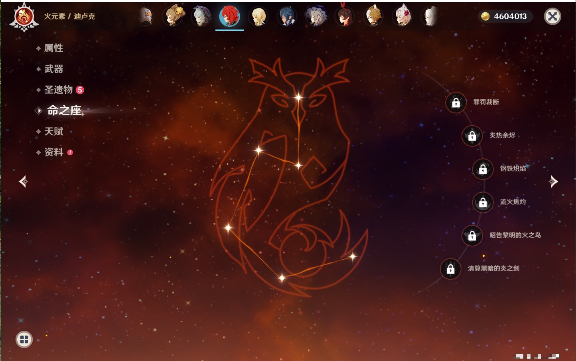The width and height of the screenshot is (576, 361).
Task: Switch to fox-eared orange-haired character
Action: [374, 16]
